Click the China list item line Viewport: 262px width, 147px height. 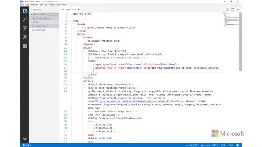103,125
